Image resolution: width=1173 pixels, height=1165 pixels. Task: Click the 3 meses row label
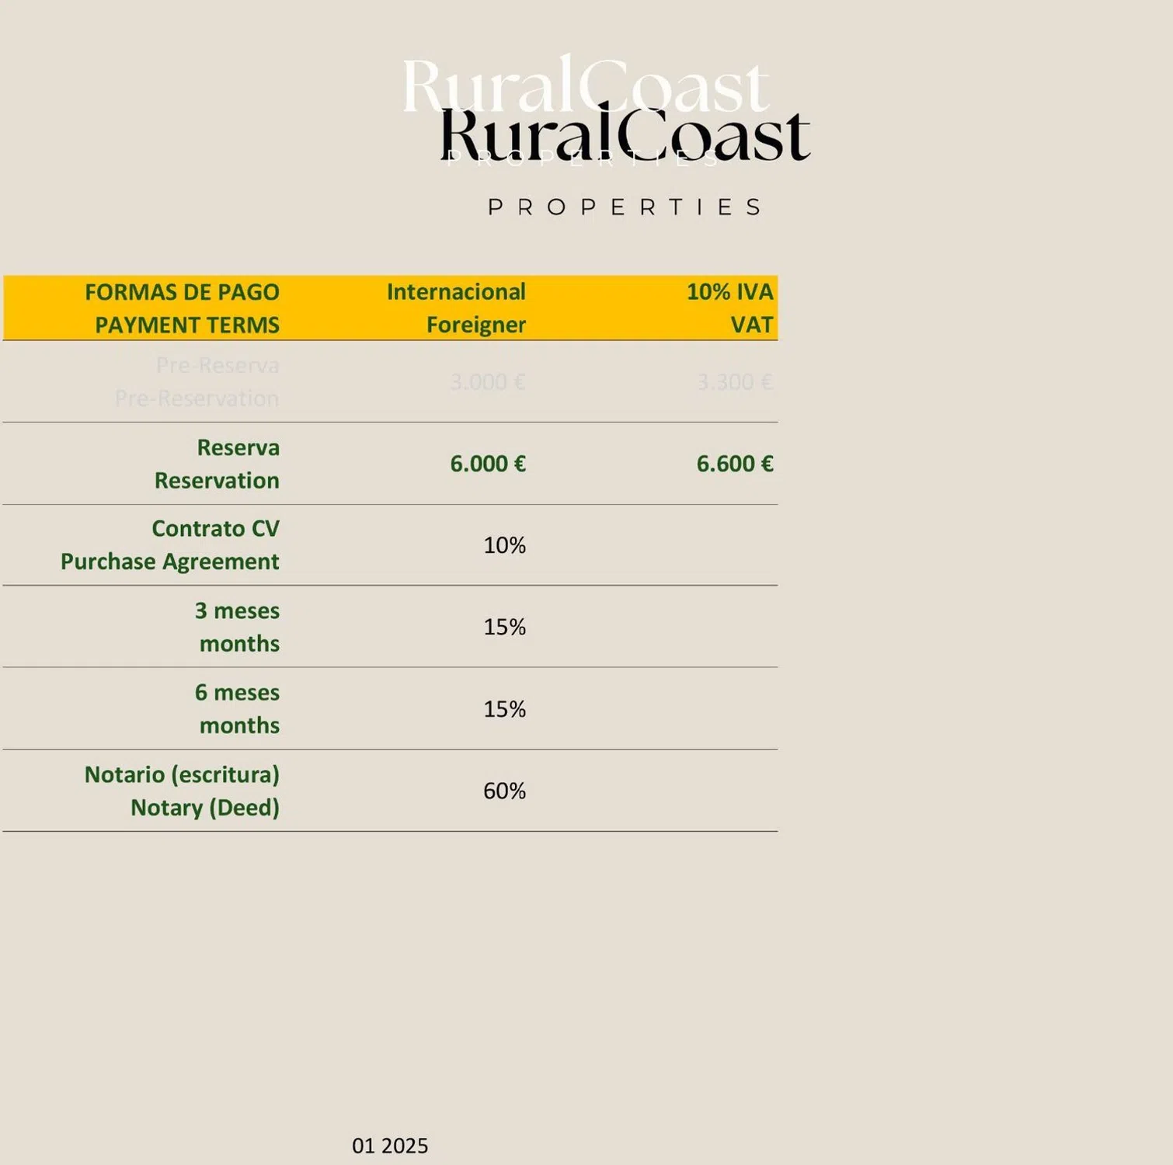tap(237, 610)
